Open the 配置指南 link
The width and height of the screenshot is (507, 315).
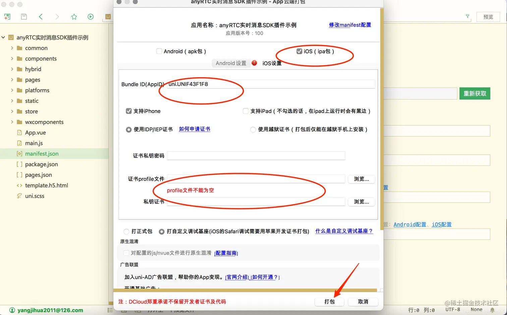[226, 253]
